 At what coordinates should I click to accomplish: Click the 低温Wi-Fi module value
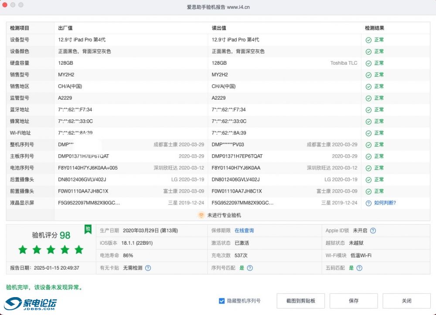coord(361,256)
